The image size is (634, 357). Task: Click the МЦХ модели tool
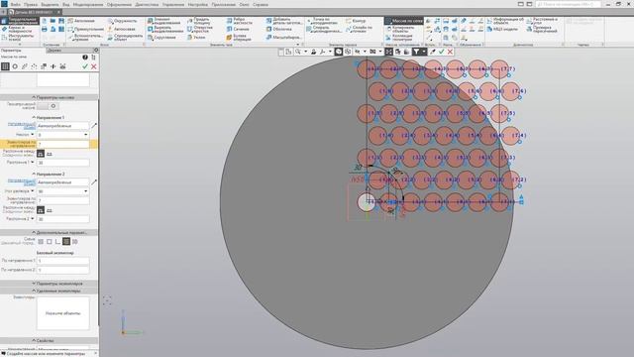(x=502, y=29)
